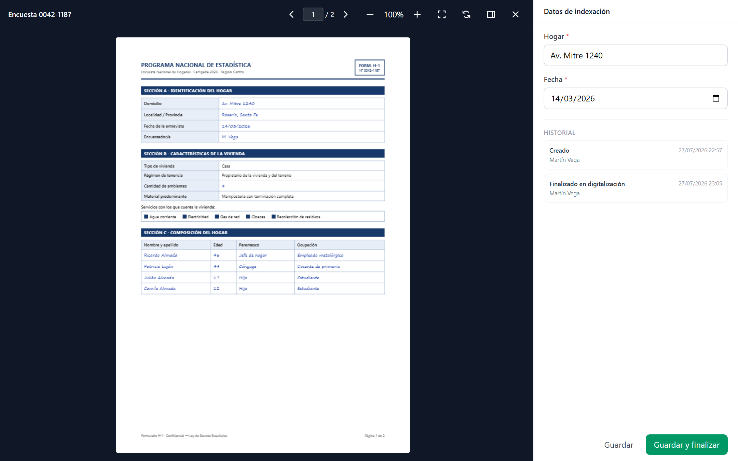This screenshot has width=738, height=461.
Task: Toggle the Gas de red checkbox
Action: pos(217,216)
